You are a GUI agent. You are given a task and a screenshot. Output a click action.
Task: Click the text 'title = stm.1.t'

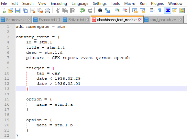click(46, 47)
